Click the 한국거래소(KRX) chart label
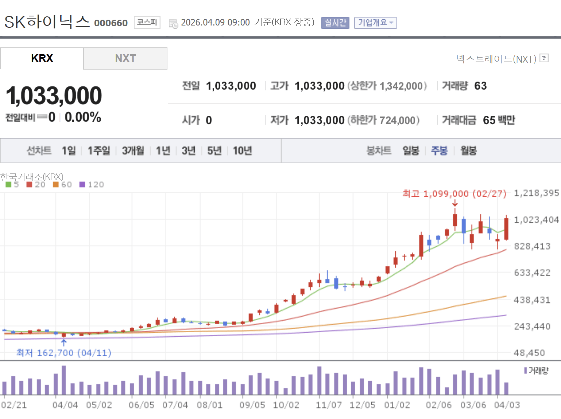Image resolution: width=561 pixels, height=419 pixels. (32, 177)
